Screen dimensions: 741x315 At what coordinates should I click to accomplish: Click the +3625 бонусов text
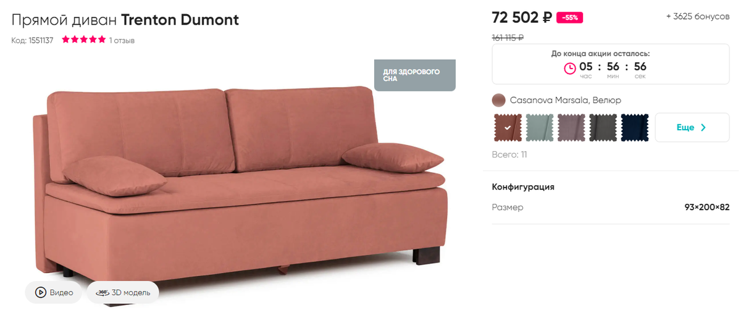(x=698, y=17)
